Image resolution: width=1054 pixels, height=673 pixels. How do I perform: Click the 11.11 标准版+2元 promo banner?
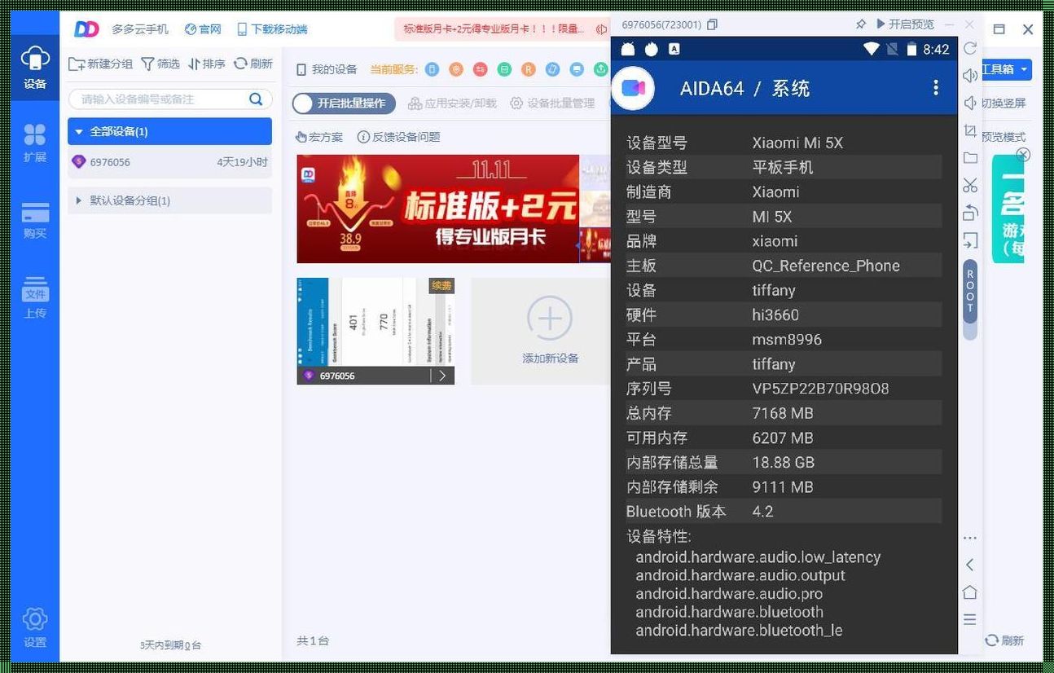437,209
